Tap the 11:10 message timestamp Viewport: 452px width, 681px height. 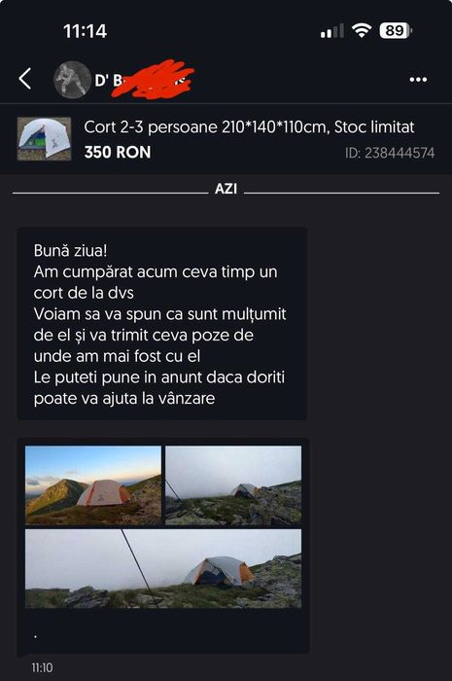(42, 667)
